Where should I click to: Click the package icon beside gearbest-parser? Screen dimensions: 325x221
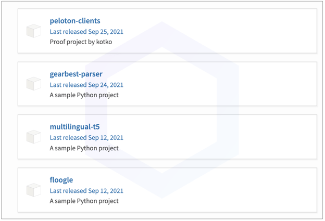point(34,84)
